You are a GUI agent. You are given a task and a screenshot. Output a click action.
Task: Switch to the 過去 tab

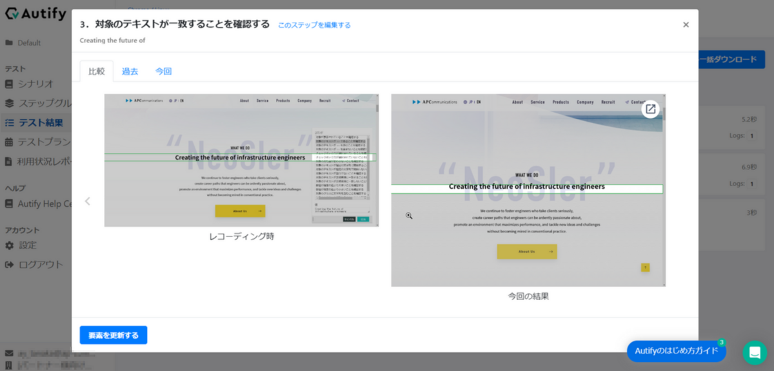(130, 72)
